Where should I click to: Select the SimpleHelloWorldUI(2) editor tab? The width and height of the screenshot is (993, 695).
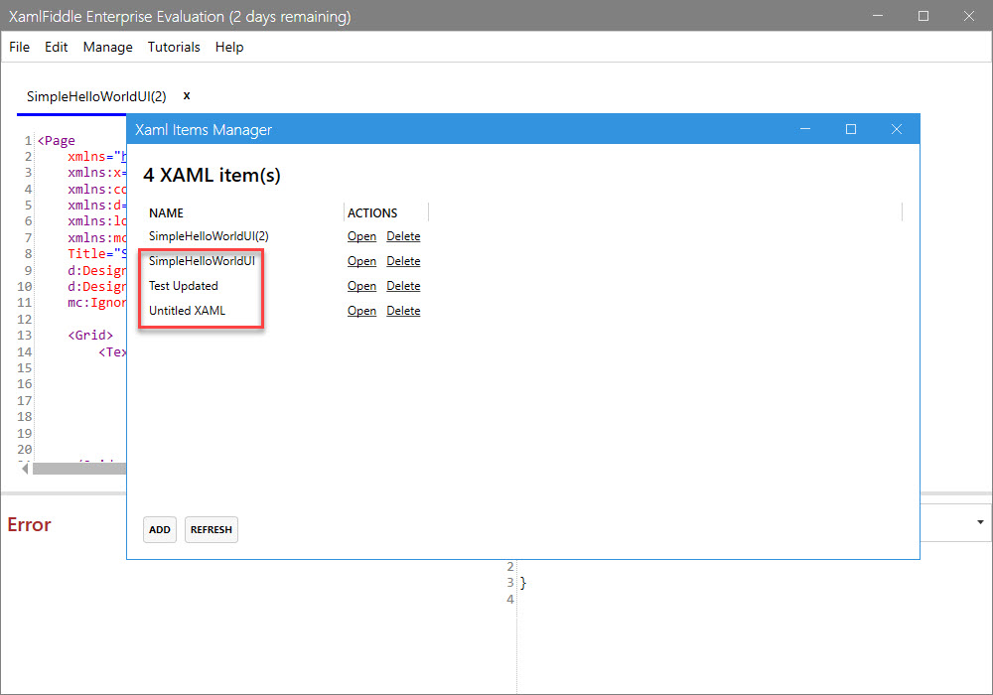point(96,96)
